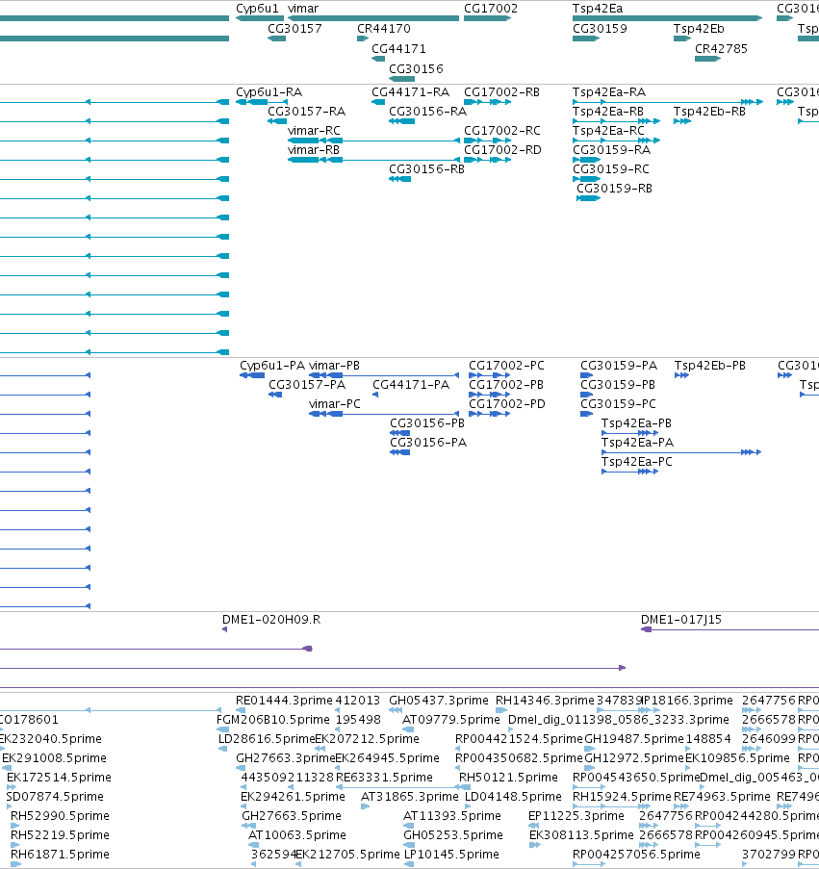Select transcript CG30156-RA
Screen dimensions: 819x869
tap(428, 112)
